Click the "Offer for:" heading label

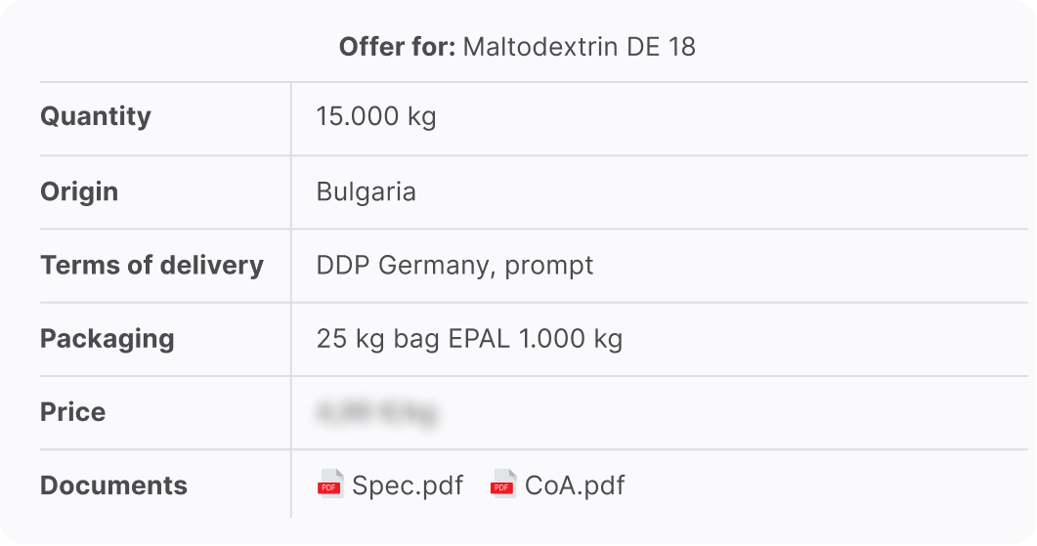397,46
